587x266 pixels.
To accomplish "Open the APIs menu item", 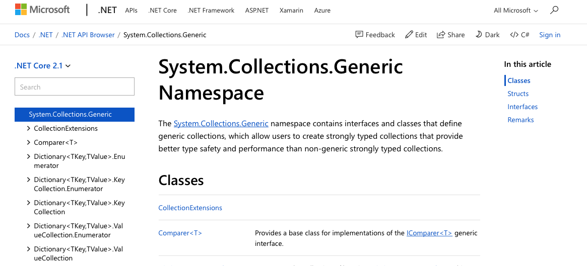I will pos(132,11).
